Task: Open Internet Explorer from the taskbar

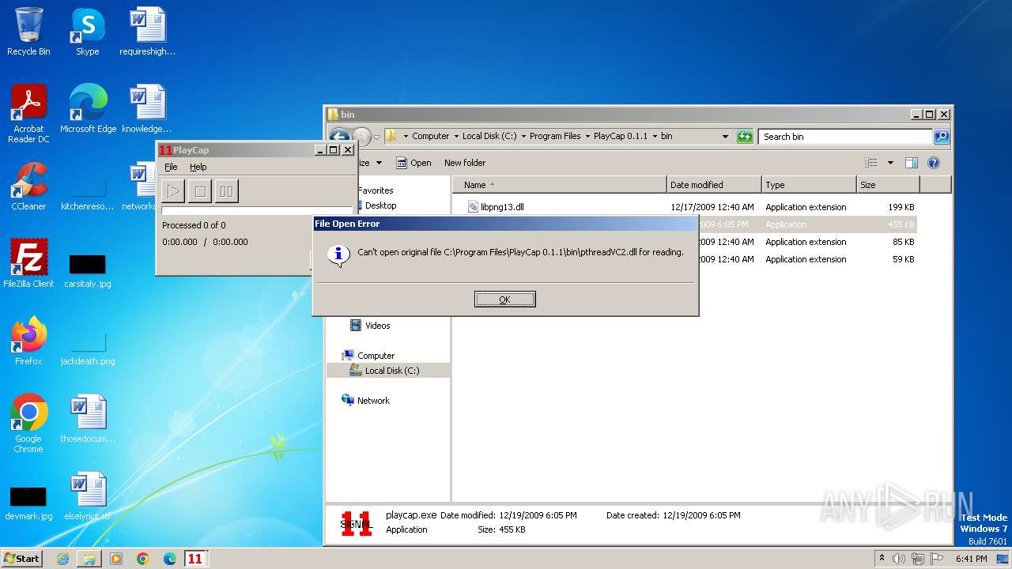Action: point(63,559)
